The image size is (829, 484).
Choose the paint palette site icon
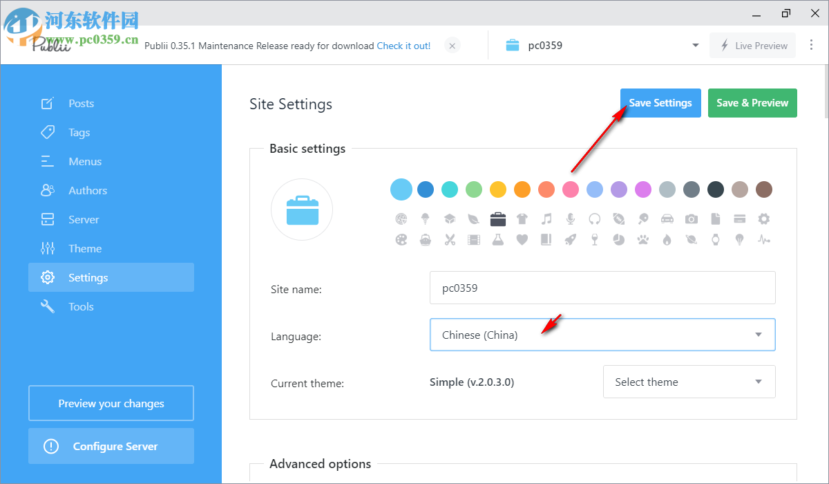tap(401, 240)
